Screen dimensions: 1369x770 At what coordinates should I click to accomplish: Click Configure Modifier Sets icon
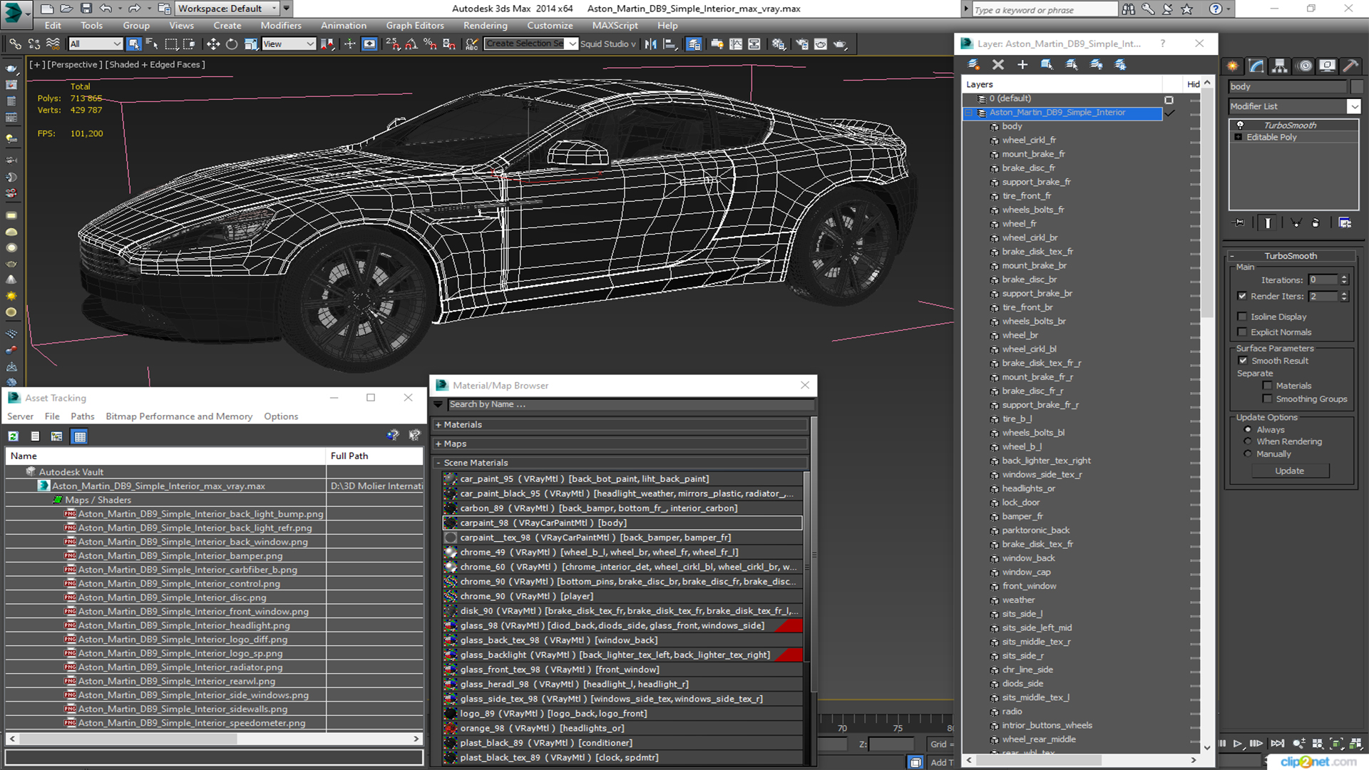[x=1345, y=222]
